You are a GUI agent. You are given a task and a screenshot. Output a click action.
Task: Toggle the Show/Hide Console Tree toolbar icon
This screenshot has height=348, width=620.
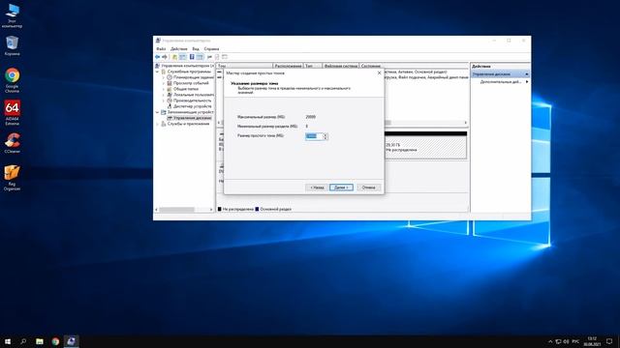click(183, 57)
